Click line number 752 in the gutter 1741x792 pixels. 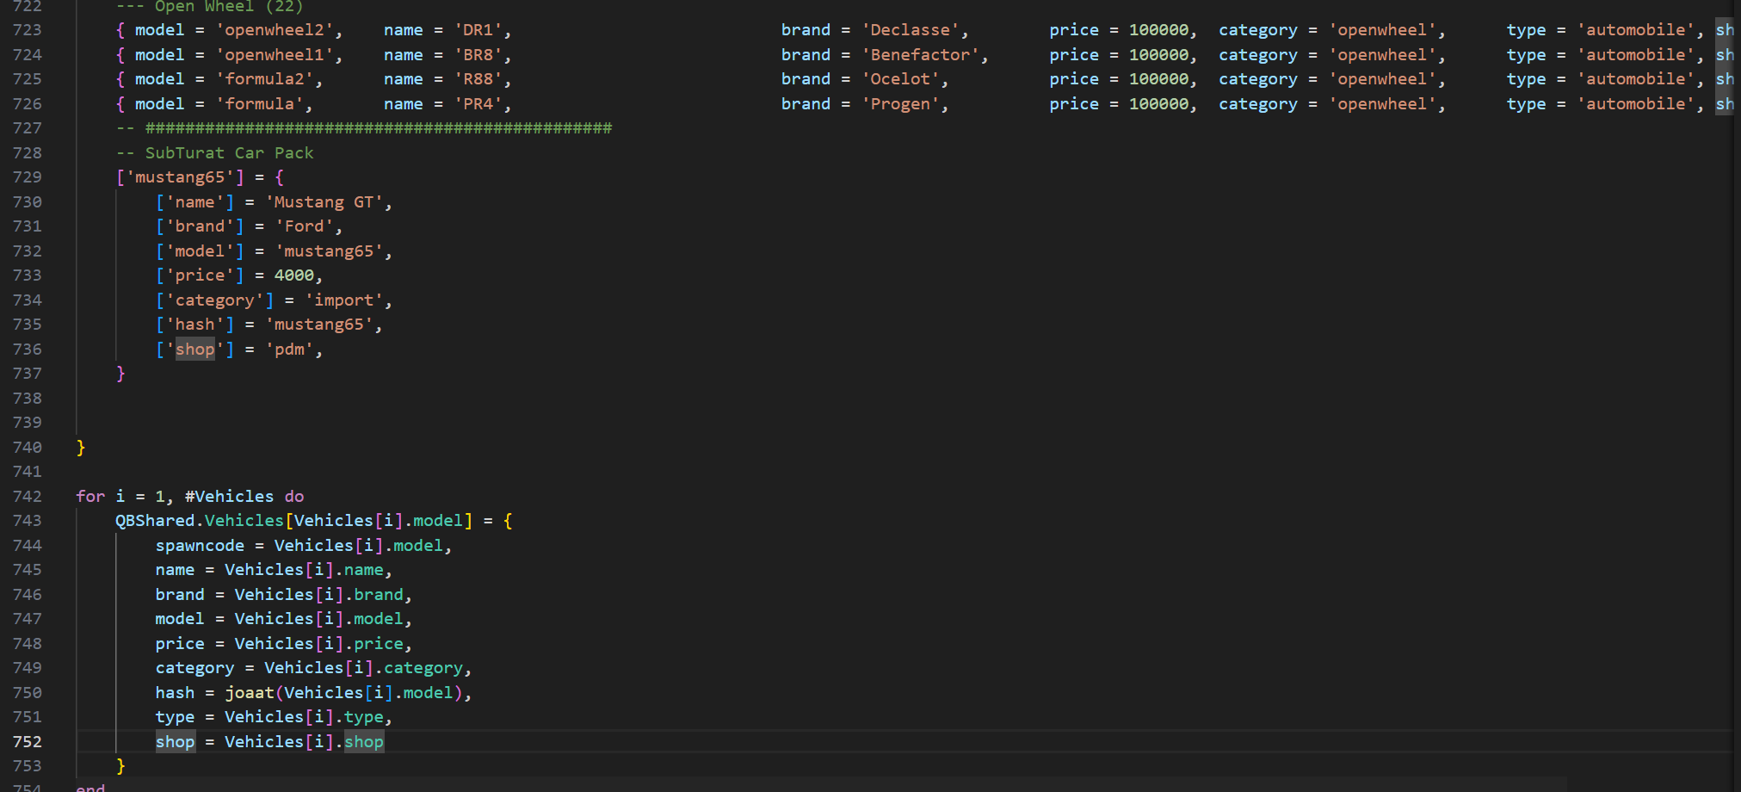pyautogui.click(x=28, y=742)
